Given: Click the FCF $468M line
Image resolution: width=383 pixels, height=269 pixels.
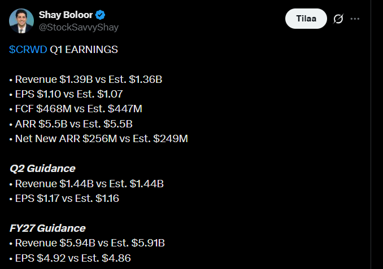Looking at the screenshot, I should pos(76,109).
